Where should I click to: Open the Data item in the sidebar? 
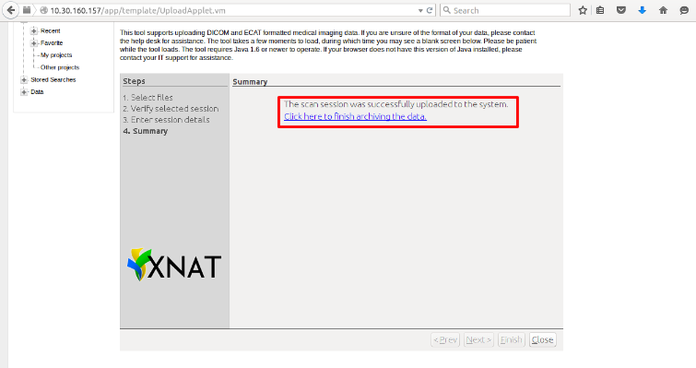37,92
